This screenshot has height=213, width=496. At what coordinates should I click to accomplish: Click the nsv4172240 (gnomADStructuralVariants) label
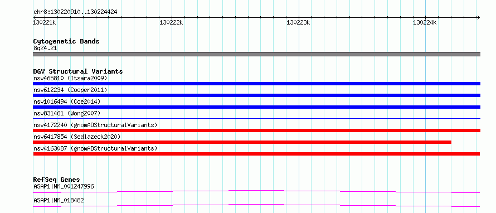point(95,125)
